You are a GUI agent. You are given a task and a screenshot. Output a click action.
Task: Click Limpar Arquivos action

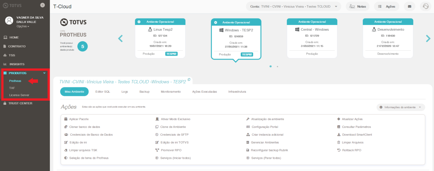(350, 142)
